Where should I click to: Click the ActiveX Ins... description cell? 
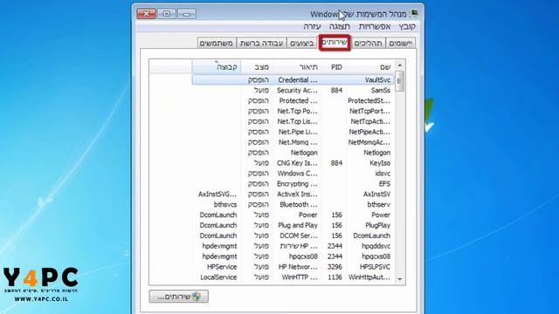[x=297, y=195]
